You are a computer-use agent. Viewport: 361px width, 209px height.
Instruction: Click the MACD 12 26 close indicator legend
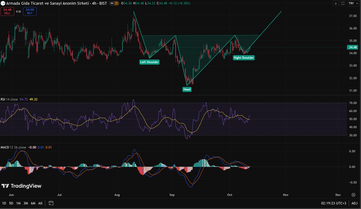point(13,147)
